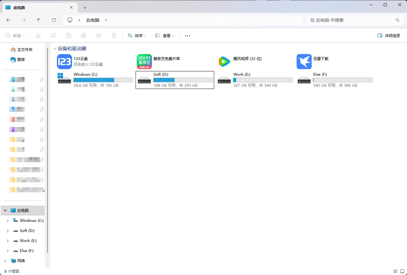Select 此电脑 in the navigation pane

(x=23, y=211)
